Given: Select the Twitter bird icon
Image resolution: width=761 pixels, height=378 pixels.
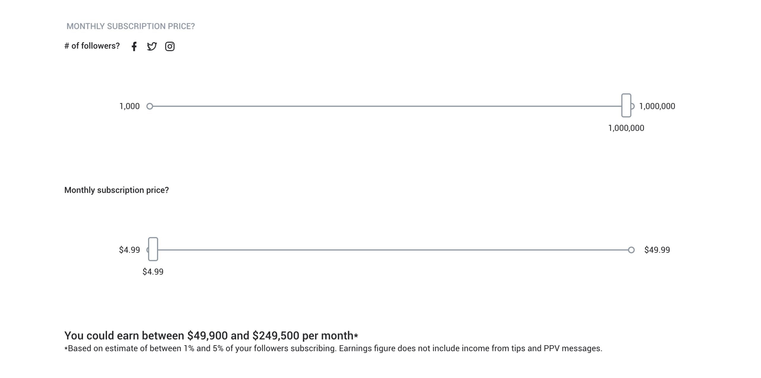Looking at the screenshot, I should pyautogui.click(x=152, y=46).
